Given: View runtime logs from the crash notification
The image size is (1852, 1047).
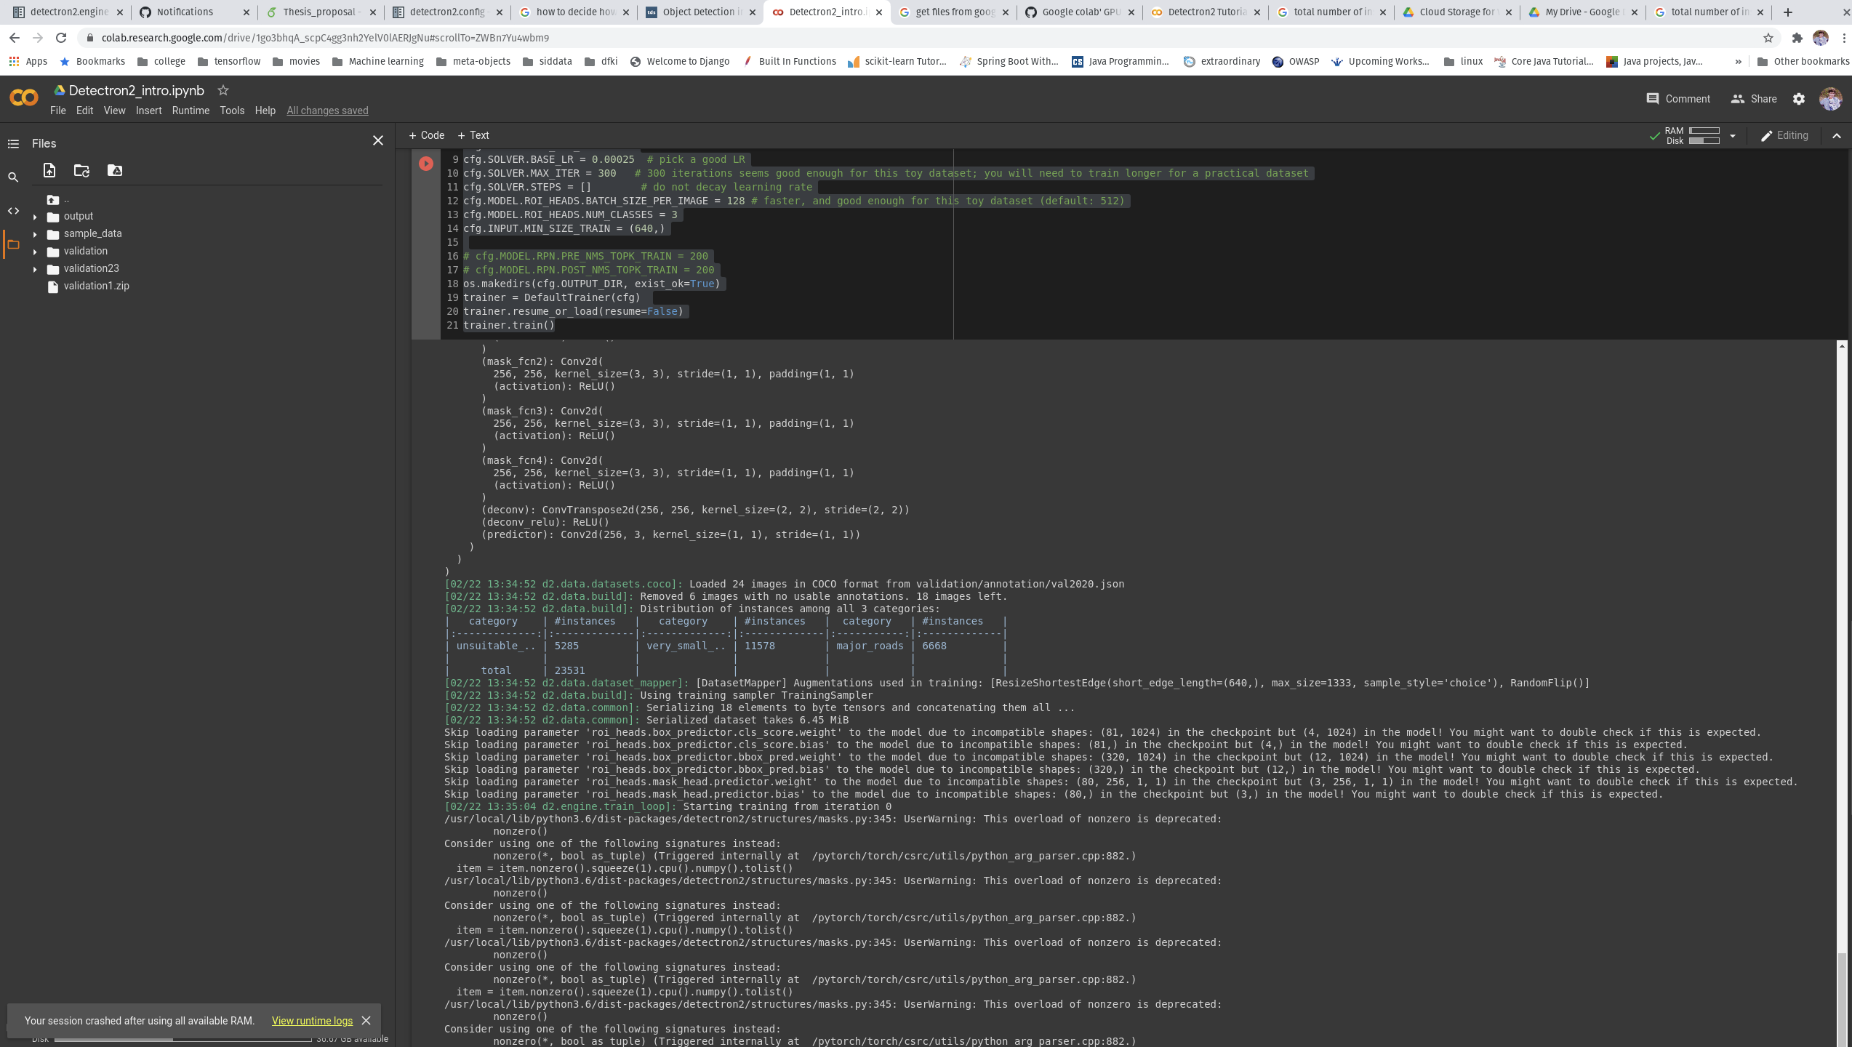Looking at the screenshot, I should click(x=312, y=1021).
